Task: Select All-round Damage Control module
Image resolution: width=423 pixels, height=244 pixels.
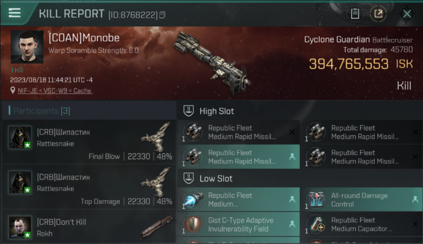Action: (363, 199)
